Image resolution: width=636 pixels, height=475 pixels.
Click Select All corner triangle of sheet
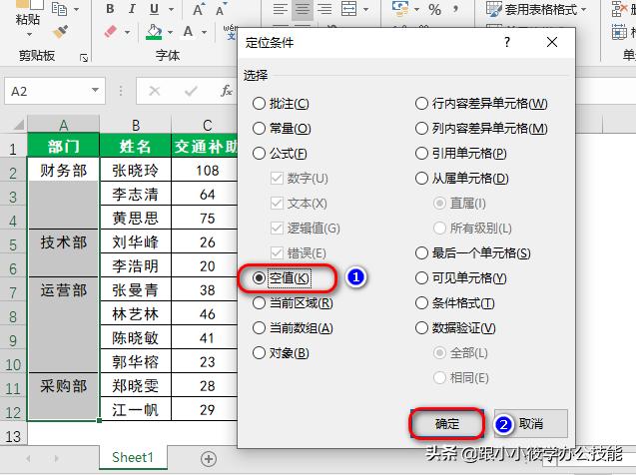18,125
